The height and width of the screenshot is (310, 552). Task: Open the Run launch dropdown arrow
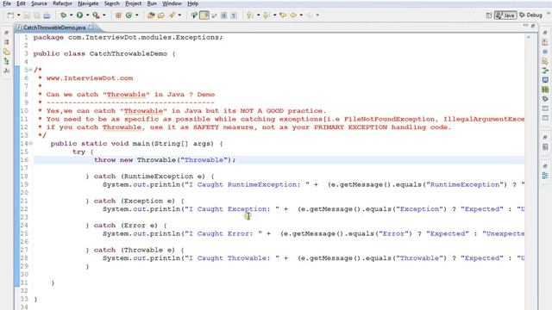click(87, 15)
